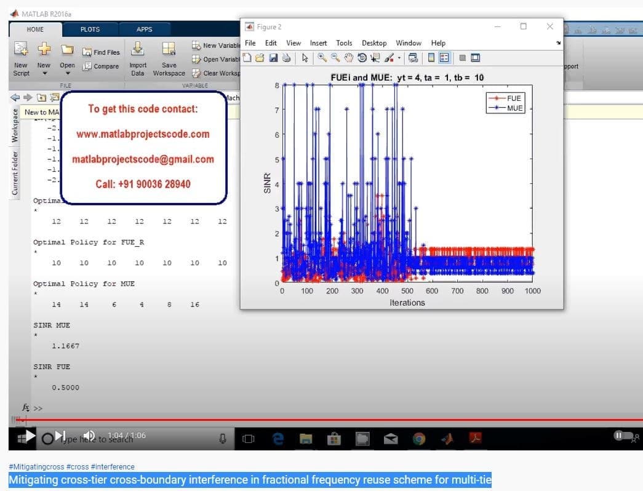Click the dock figure arrow in Figure 2

click(558, 42)
